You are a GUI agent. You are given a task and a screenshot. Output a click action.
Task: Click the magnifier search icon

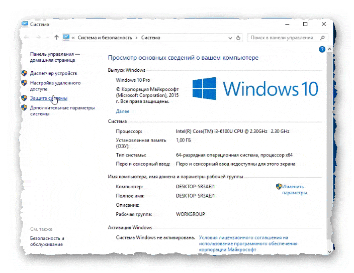click(x=322, y=38)
